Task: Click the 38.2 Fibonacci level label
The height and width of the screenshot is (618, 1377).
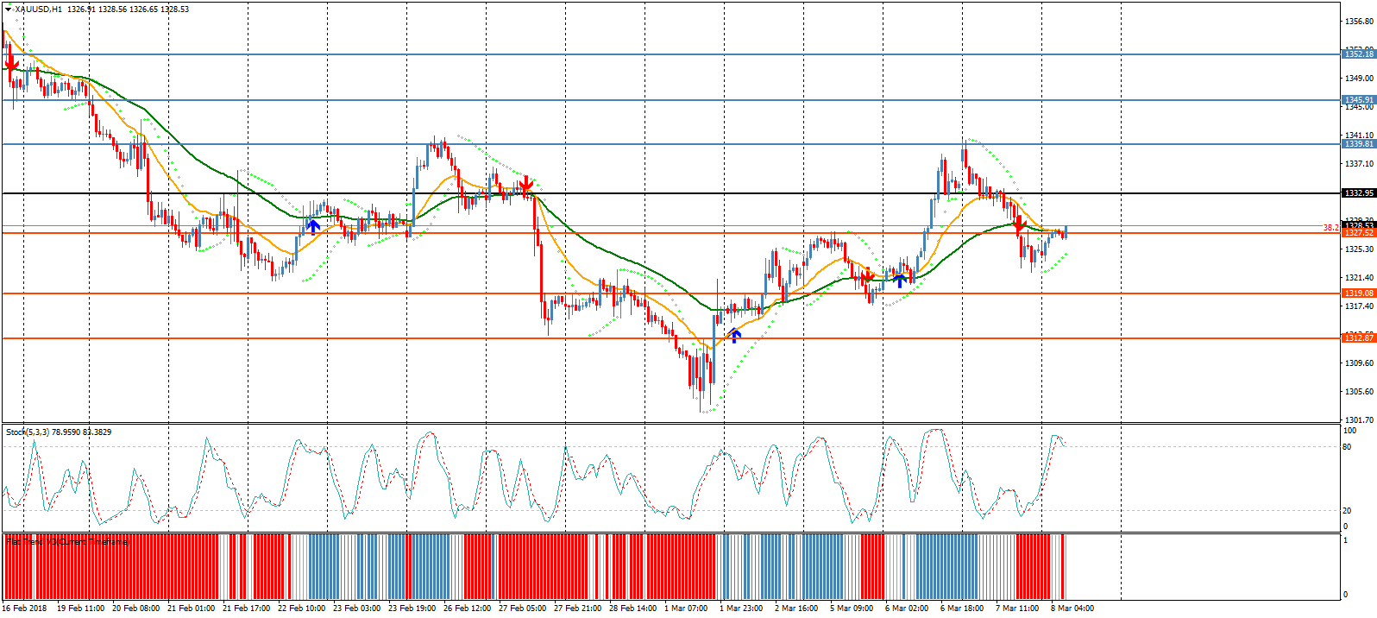Action: [1330, 228]
